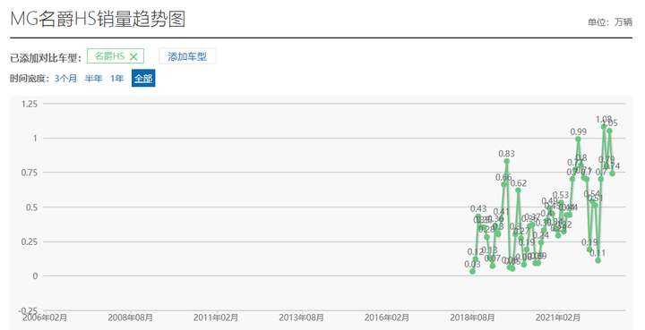This screenshot has width=645, height=330.
Task: Click the x-axis label 2021年02月
Action: (x=558, y=317)
